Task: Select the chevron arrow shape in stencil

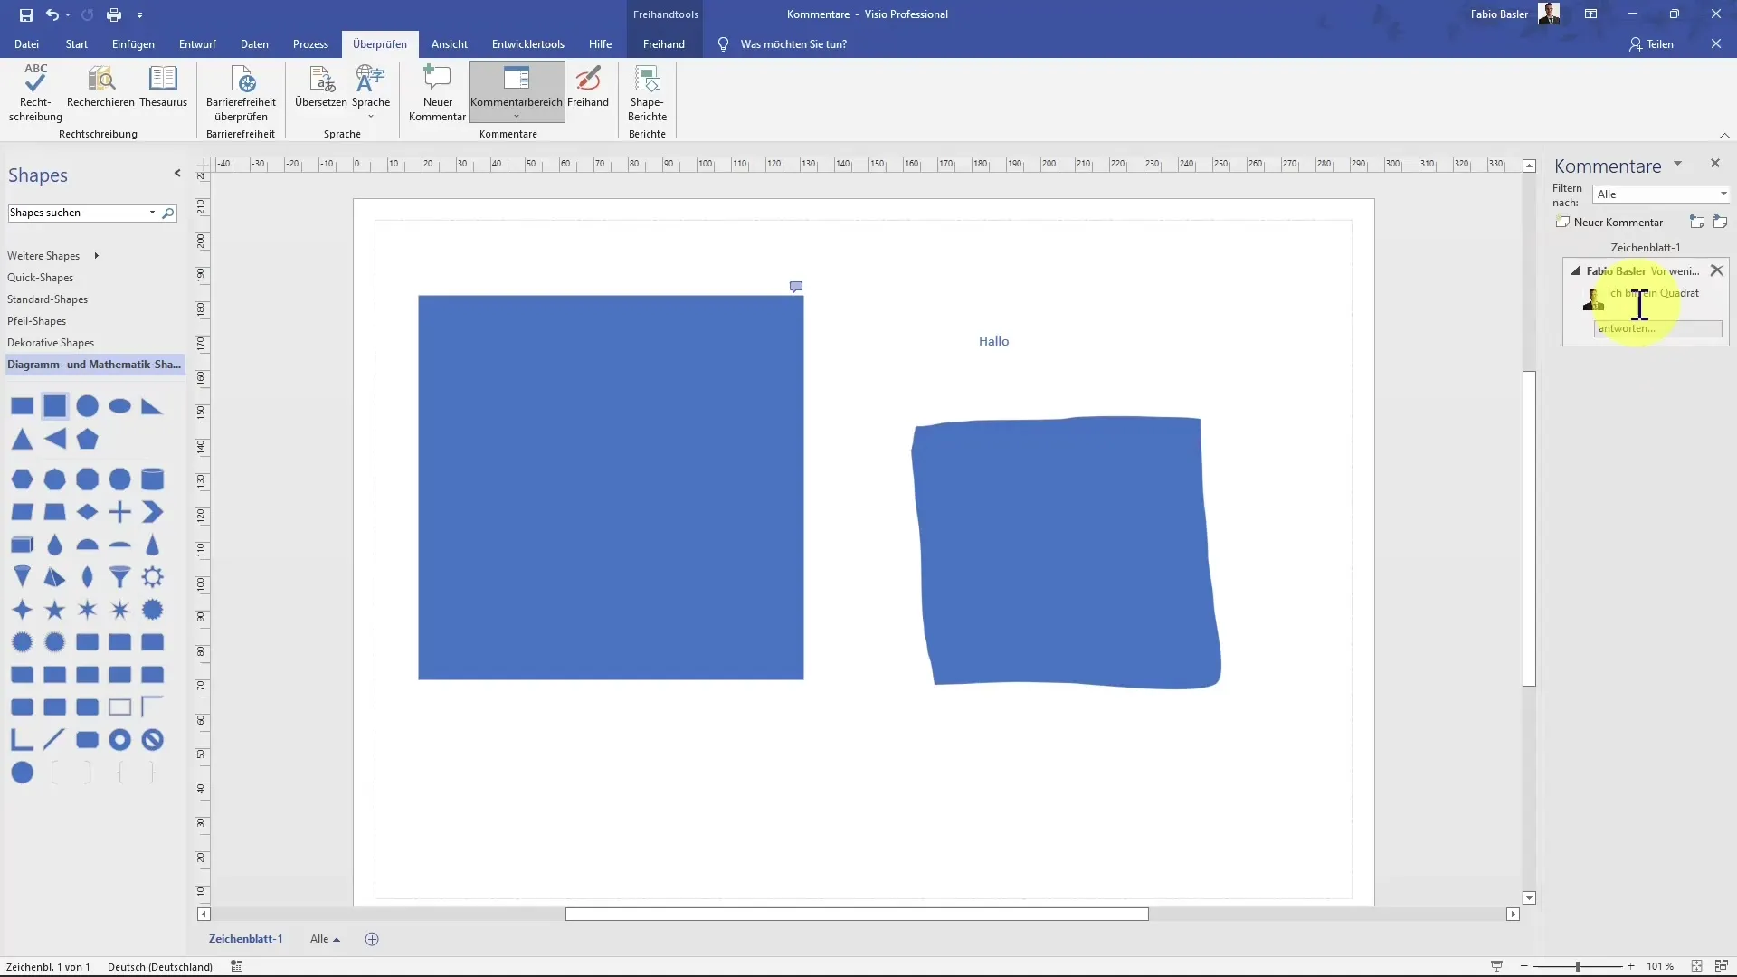Action: [x=153, y=512]
